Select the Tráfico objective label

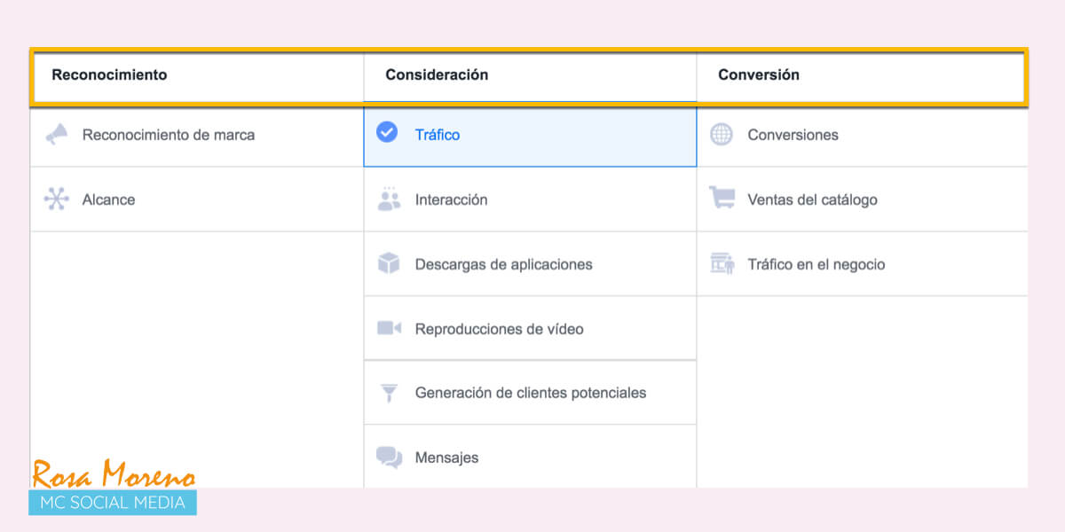pyautogui.click(x=438, y=136)
